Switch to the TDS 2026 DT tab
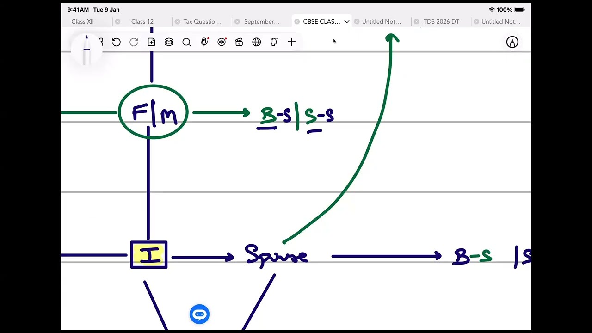Screen dimensions: 592x333 (x=441, y=21)
